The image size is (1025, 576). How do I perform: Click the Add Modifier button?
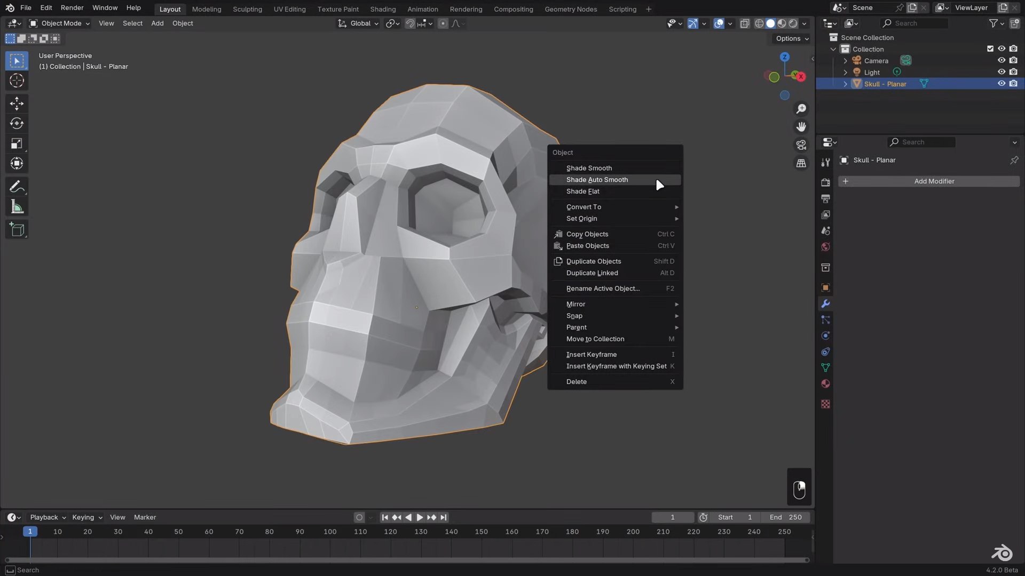(x=934, y=181)
